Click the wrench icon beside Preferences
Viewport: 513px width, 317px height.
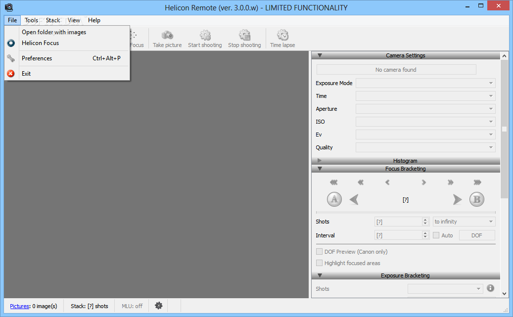click(11, 58)
